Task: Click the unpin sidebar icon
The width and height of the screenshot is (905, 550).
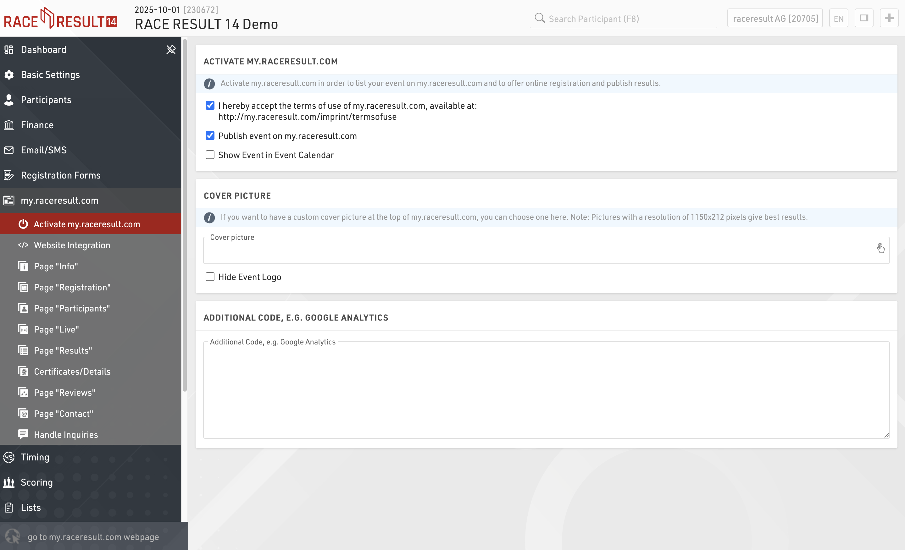Action: 171,50
